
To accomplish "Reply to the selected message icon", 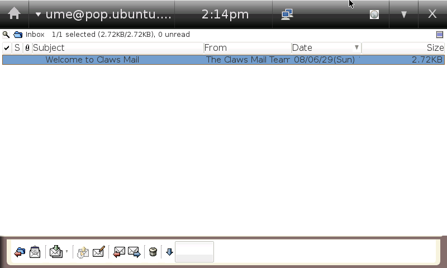I will click(x=119, y=252).
